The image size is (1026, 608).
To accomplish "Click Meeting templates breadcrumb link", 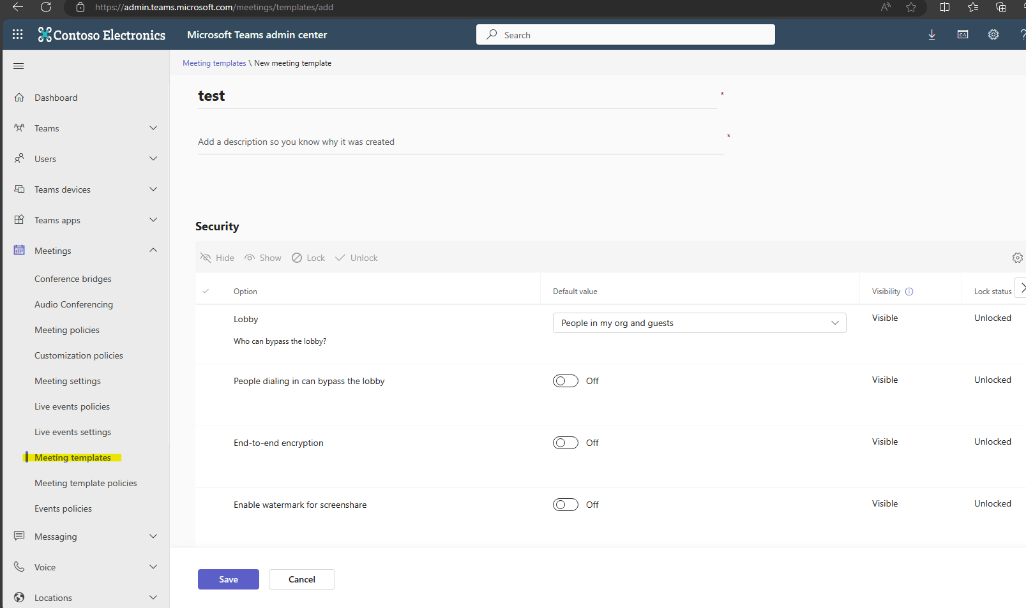I will point(214,63).
